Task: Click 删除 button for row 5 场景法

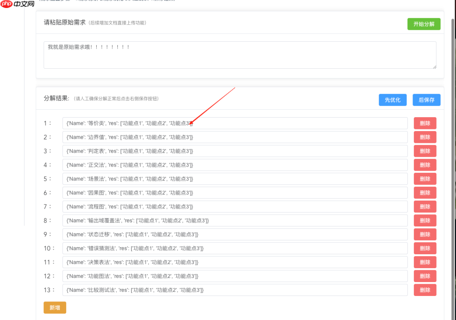Action: [425, 178]
